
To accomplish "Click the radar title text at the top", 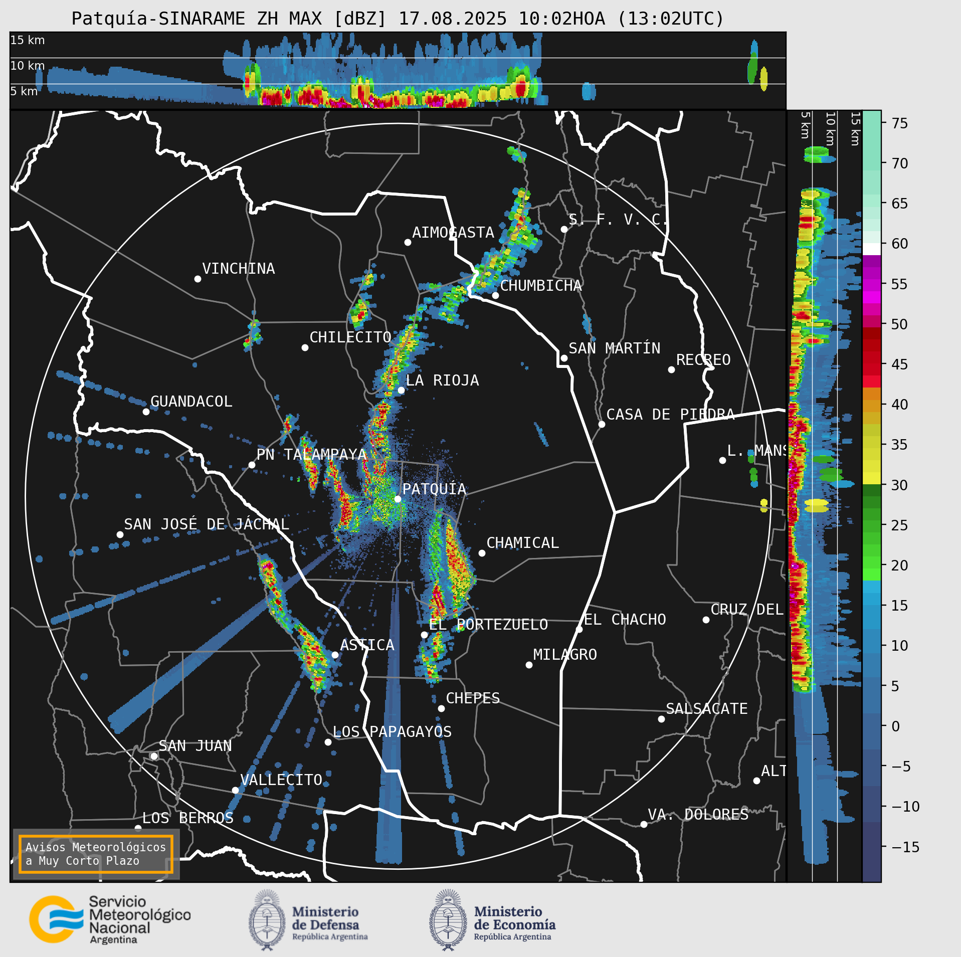I will [398, 19].
